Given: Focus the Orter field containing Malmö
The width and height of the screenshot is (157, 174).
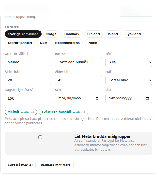Looking at the screenshot, I should pos(28,62).
